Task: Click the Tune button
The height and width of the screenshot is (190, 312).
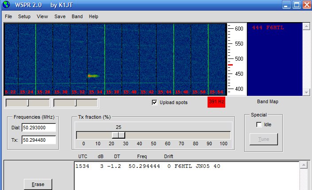Action: tap(264, 139)
